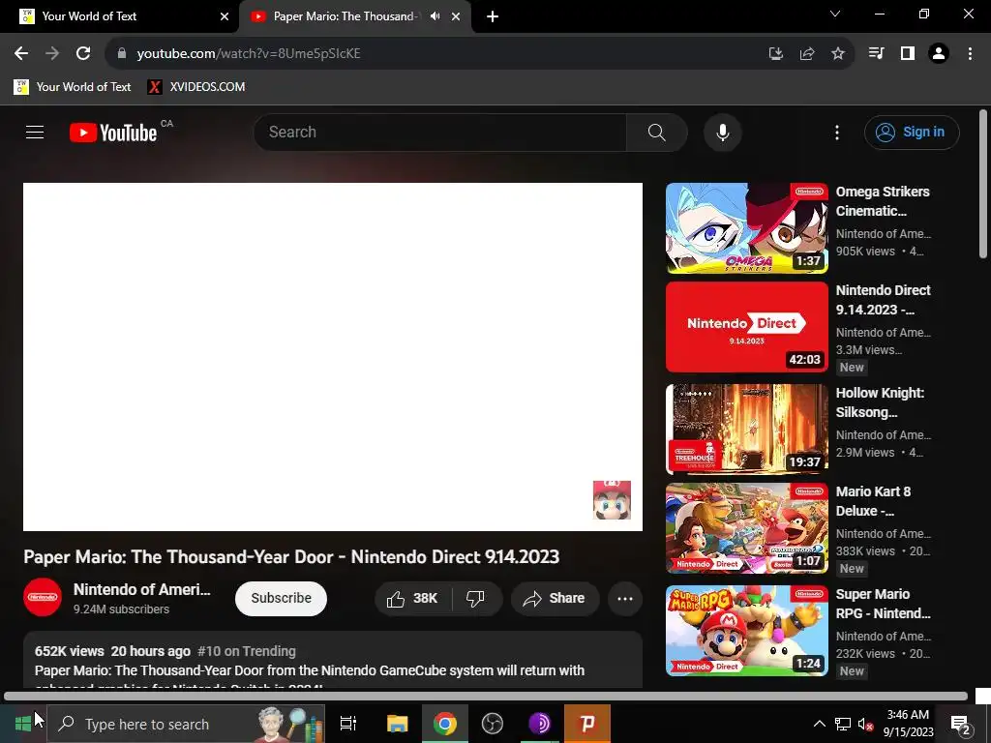991x743 pixels.
Task: Open Chrome tab search chevron
Action: tap(835, 14)
